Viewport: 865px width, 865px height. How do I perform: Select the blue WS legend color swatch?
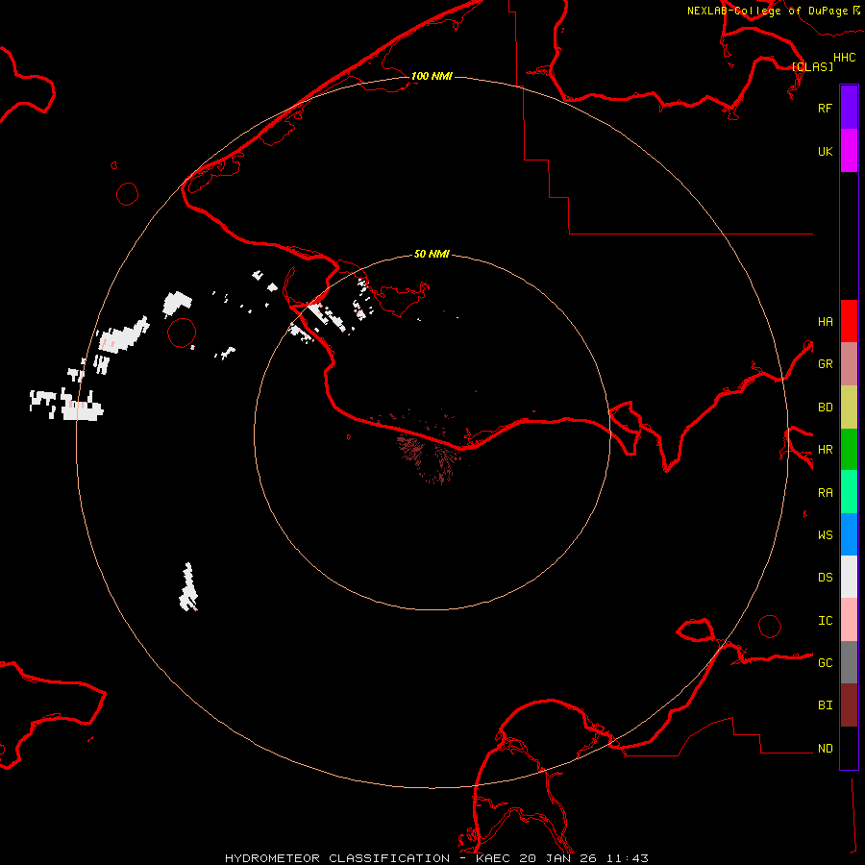(x=849, y=534)
